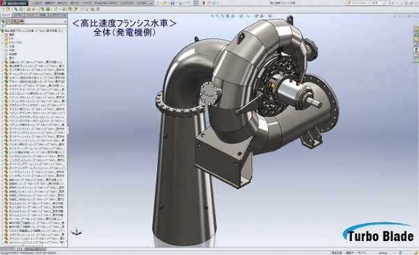The width and height of the screenshot is (419, 255).
Task: Switch to the second CommandManager tab
Action: point(18,15)
